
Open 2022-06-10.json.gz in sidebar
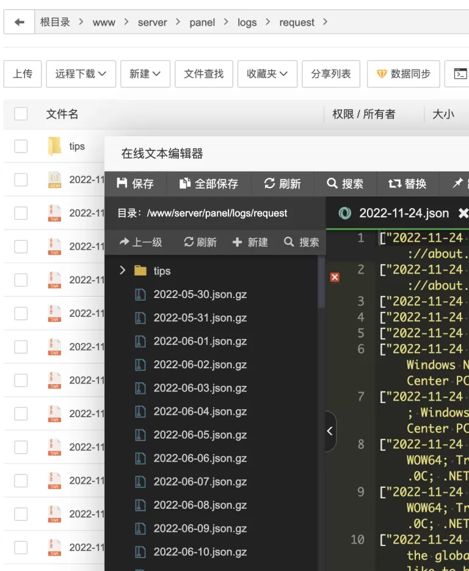(x=200, y=551)
